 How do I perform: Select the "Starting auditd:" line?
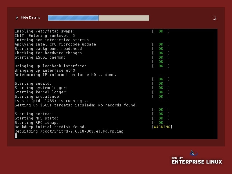point(33,84)
